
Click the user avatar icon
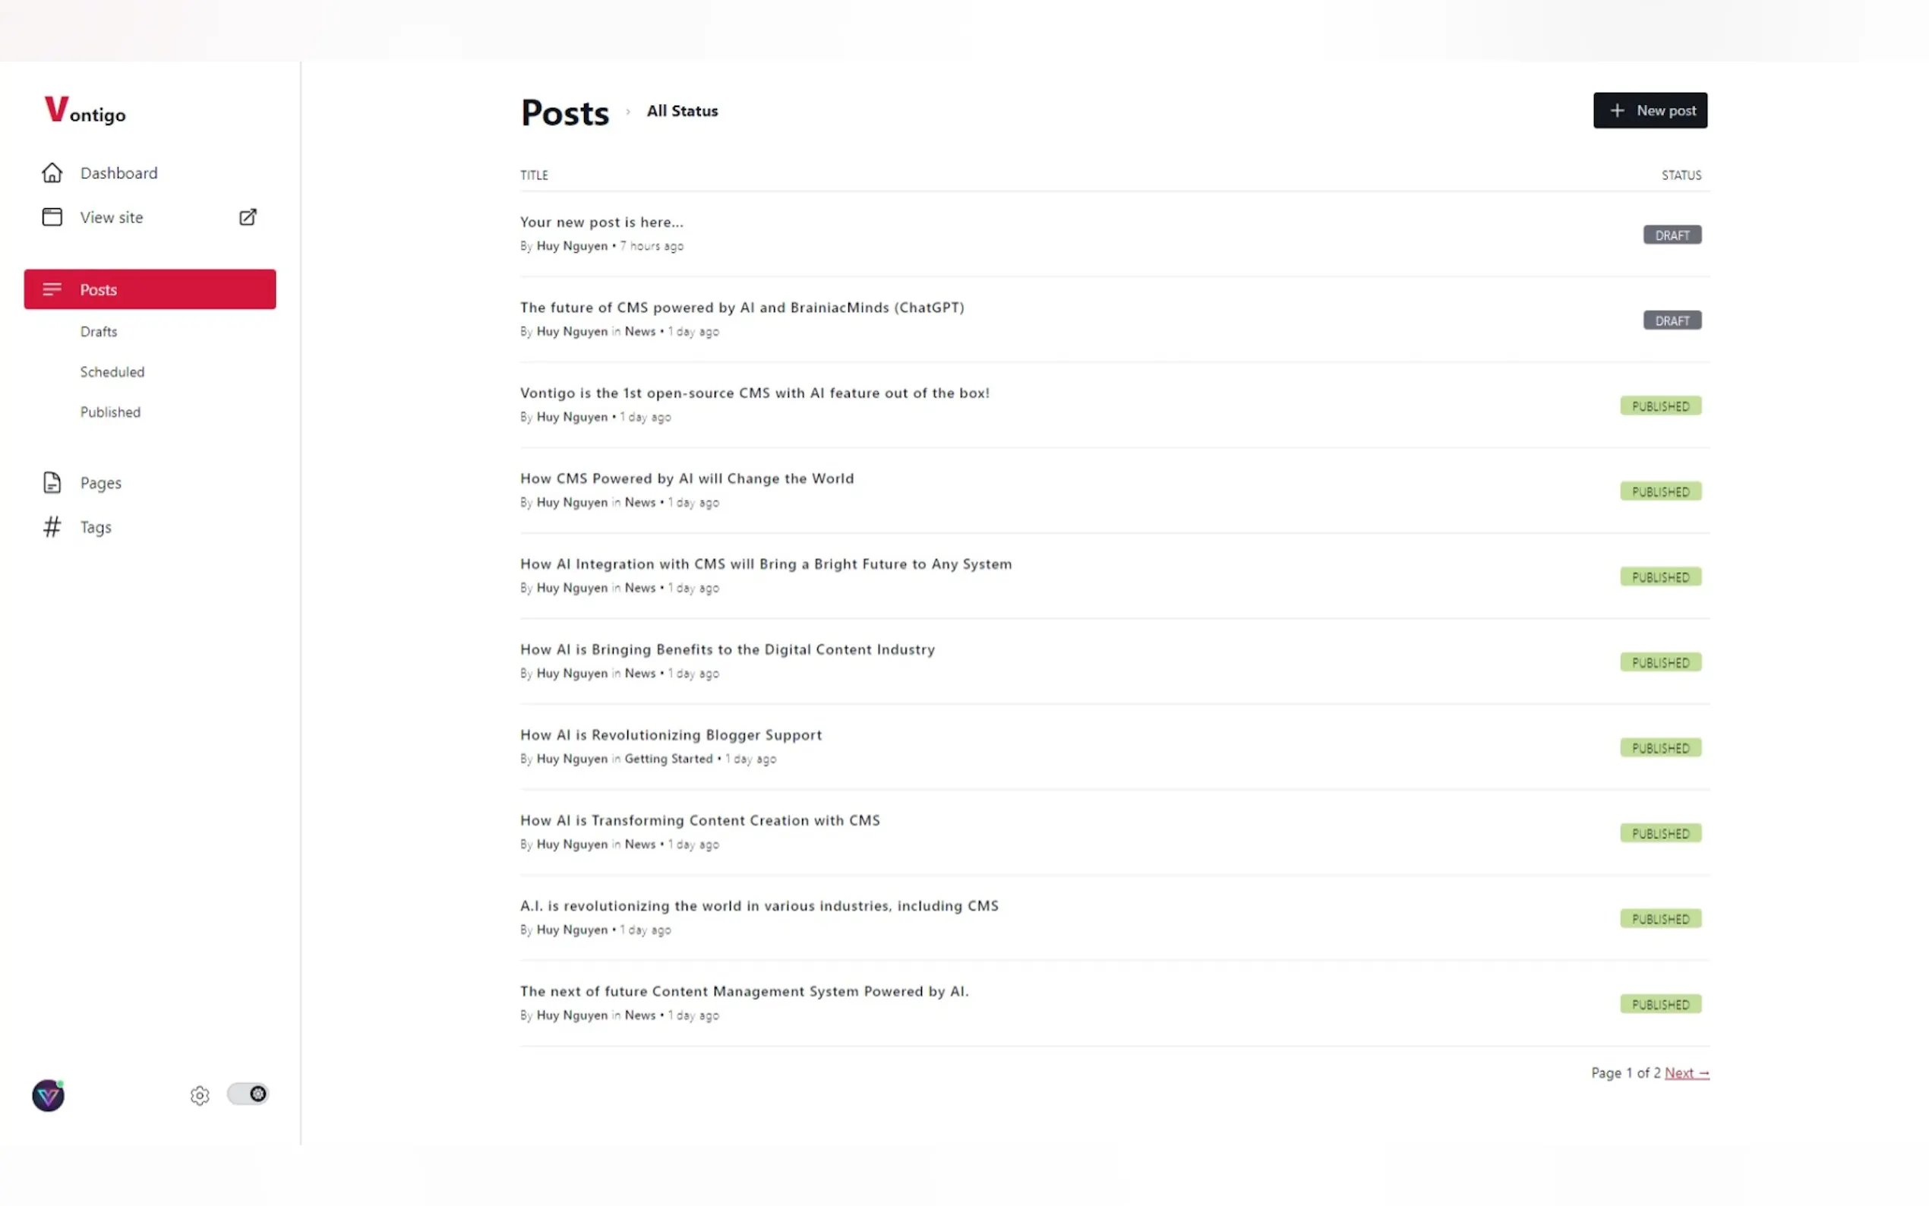coord(49,1095)
